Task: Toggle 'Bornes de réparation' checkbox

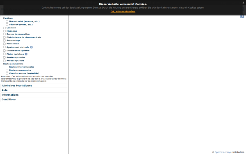Action: 5,34
